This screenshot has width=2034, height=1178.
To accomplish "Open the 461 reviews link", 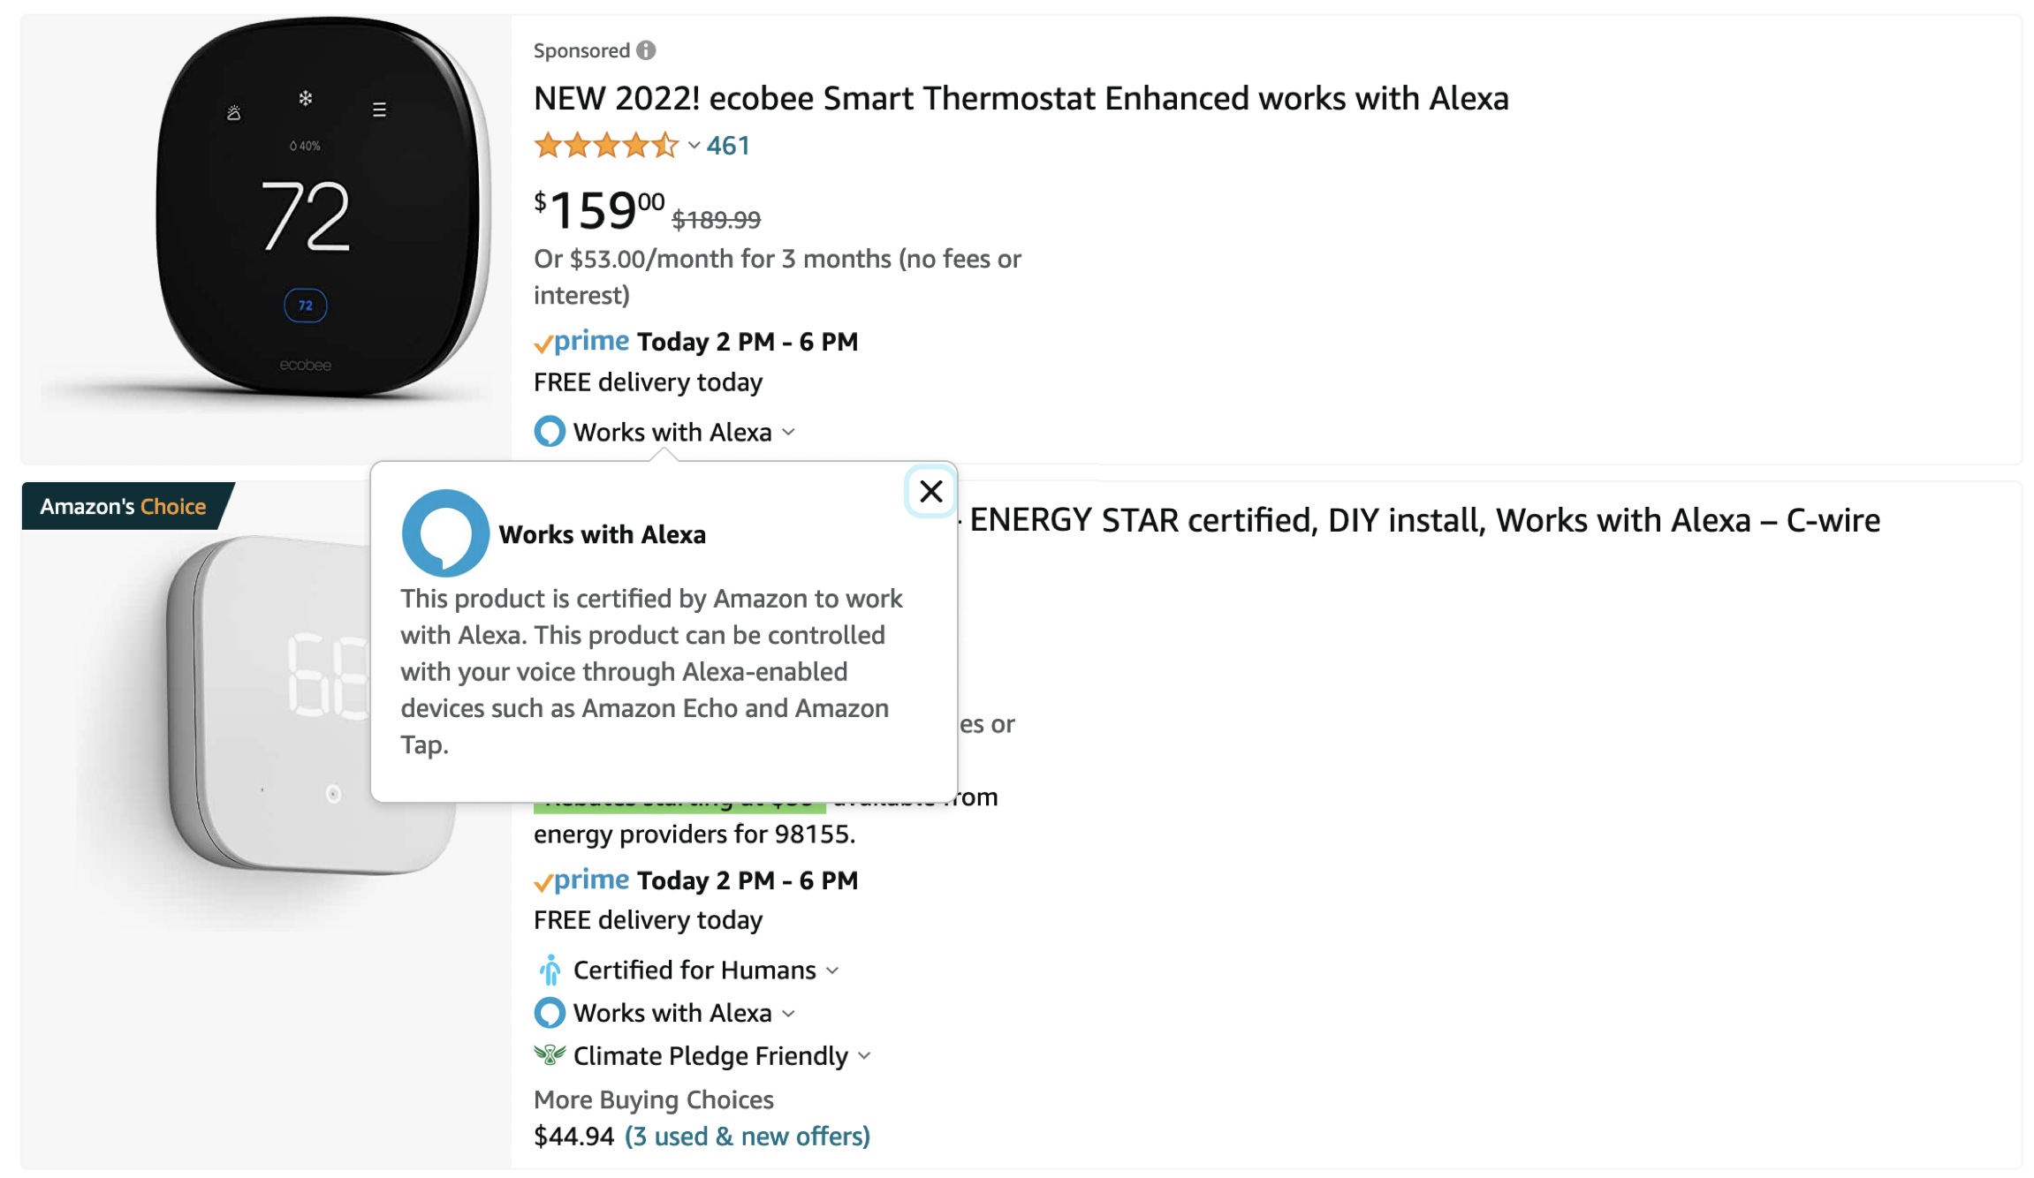I will tap(728, 146).
